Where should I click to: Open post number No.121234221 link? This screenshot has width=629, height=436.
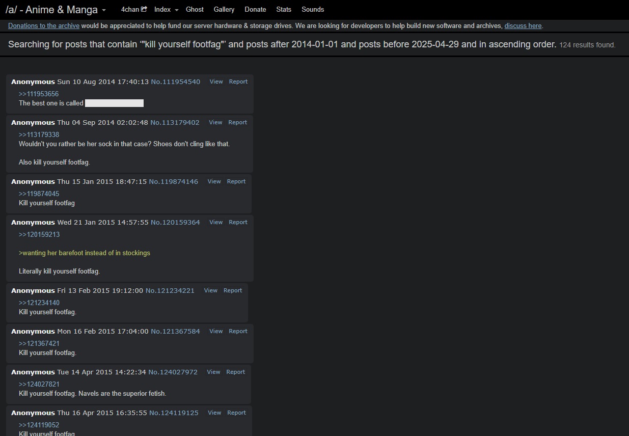click(x=170, y=290)
